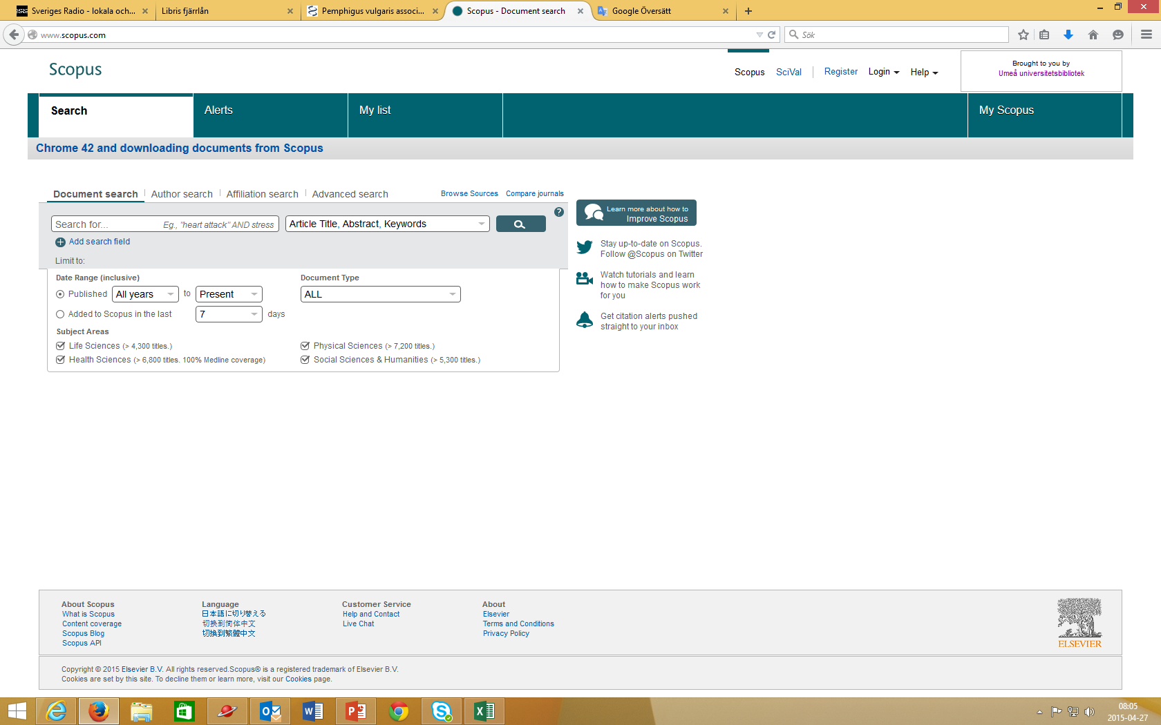1161x725 pixels.
Task: Click the citation alerts bell icon
Action: pyautogui.click(x=585, y=320)
